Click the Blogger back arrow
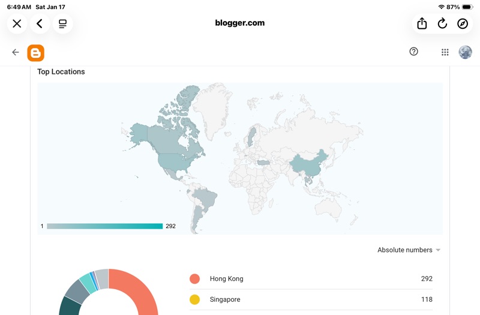This screenshot has width=480, height=315. (x=16, y=52)
